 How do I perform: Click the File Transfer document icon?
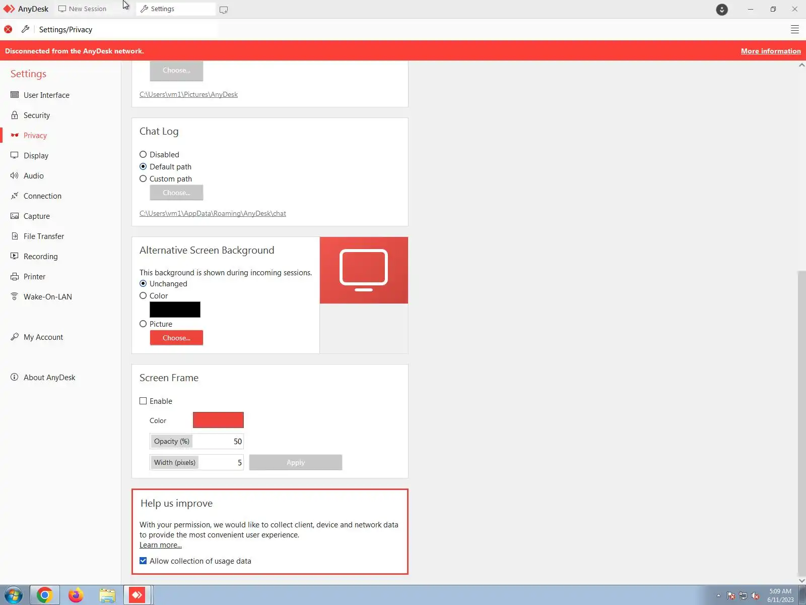point(15,236)
